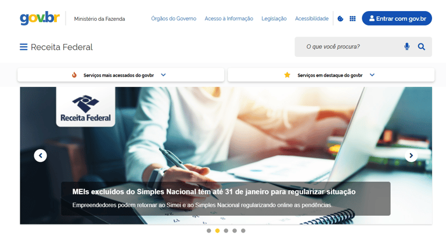Screen dimensions: 446x250
Task: Open Acesso à Informação link
Action: coord(229,19)
